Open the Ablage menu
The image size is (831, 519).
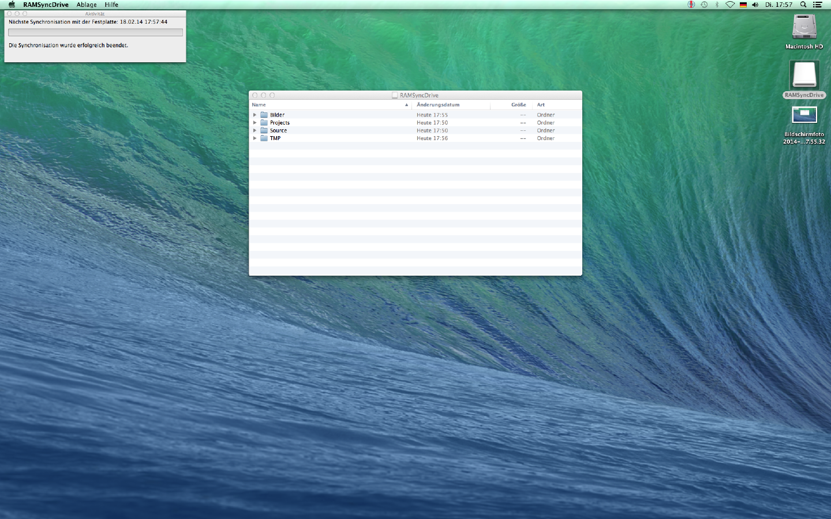coord(87,5)
